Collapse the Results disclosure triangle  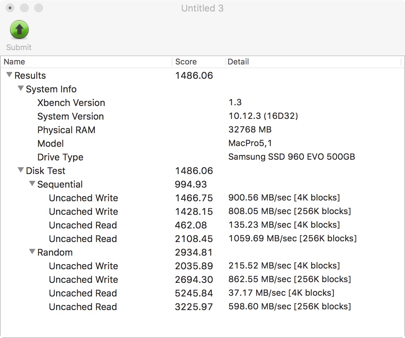click(9, 75)
